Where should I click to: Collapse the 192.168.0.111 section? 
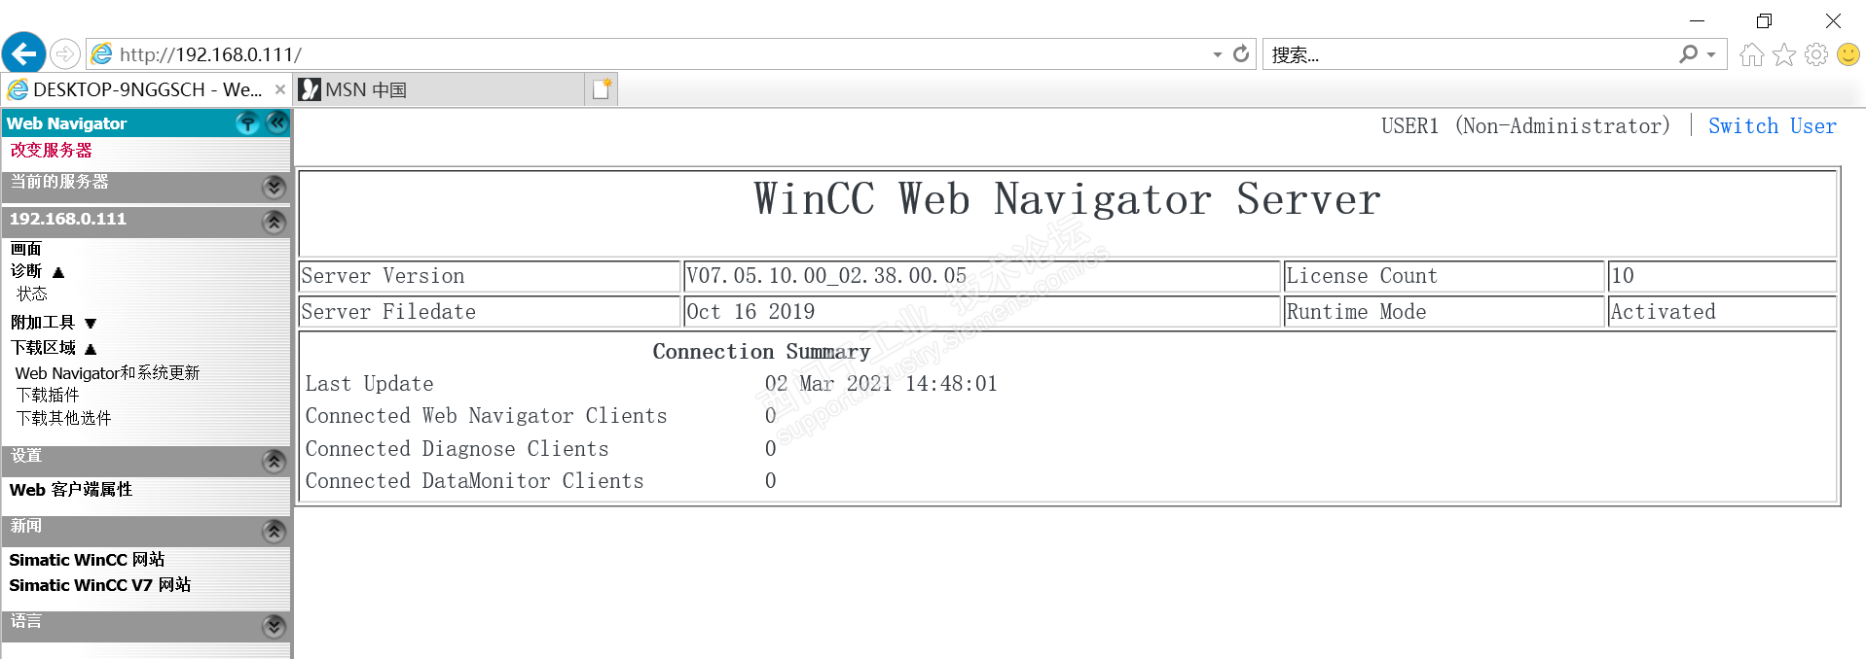(274, 223)
